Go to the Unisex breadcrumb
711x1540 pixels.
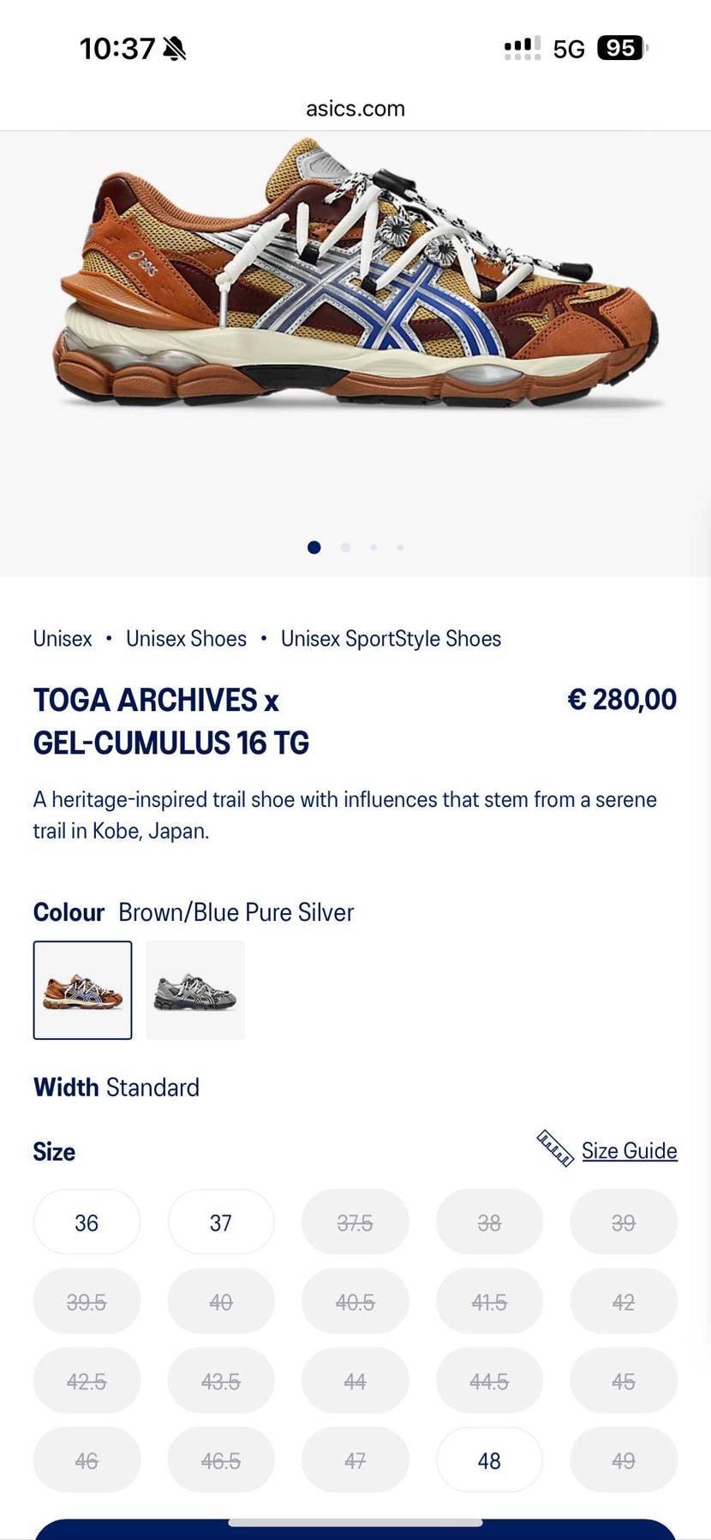(x=63, y=639)
